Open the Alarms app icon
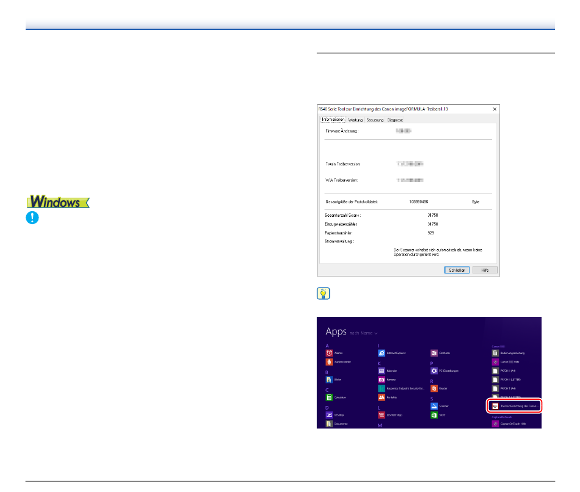The width and height of the screenshot is (580, 492). (329, 353)
